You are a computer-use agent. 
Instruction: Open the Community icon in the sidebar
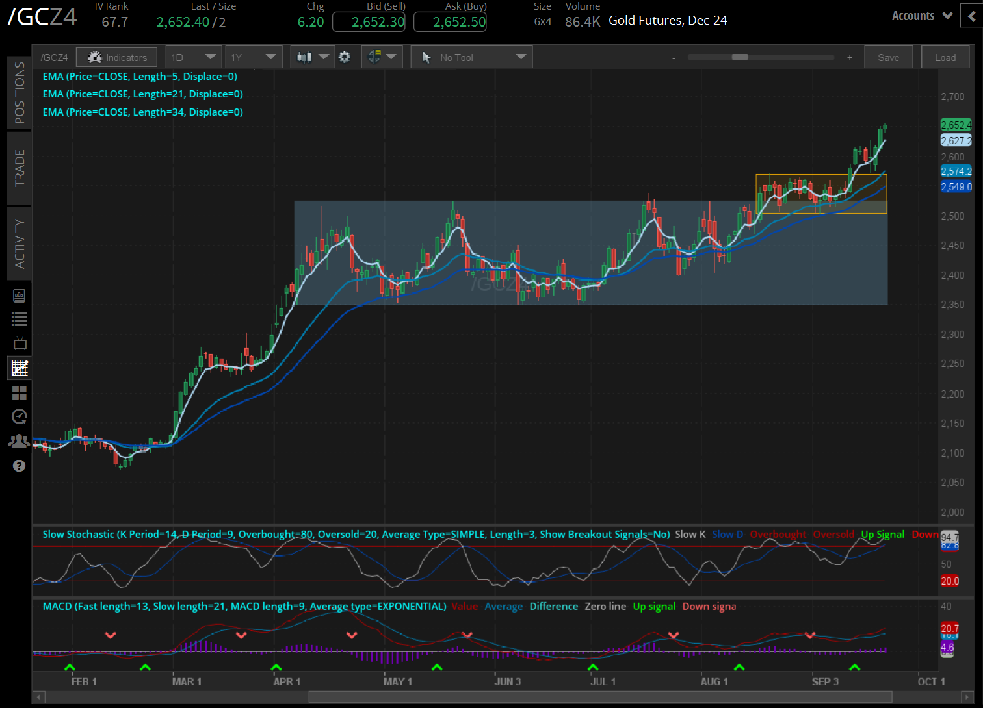(x=19, y=440)
